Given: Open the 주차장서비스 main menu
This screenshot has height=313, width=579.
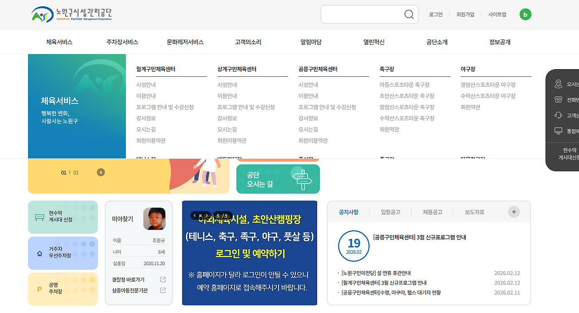Looking at the screenshot, I should pyautogui.click(x=122, y=42).
